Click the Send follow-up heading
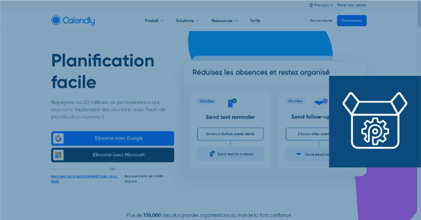The height and width of the screenshot is (220, 421). [x=310, y=117]
